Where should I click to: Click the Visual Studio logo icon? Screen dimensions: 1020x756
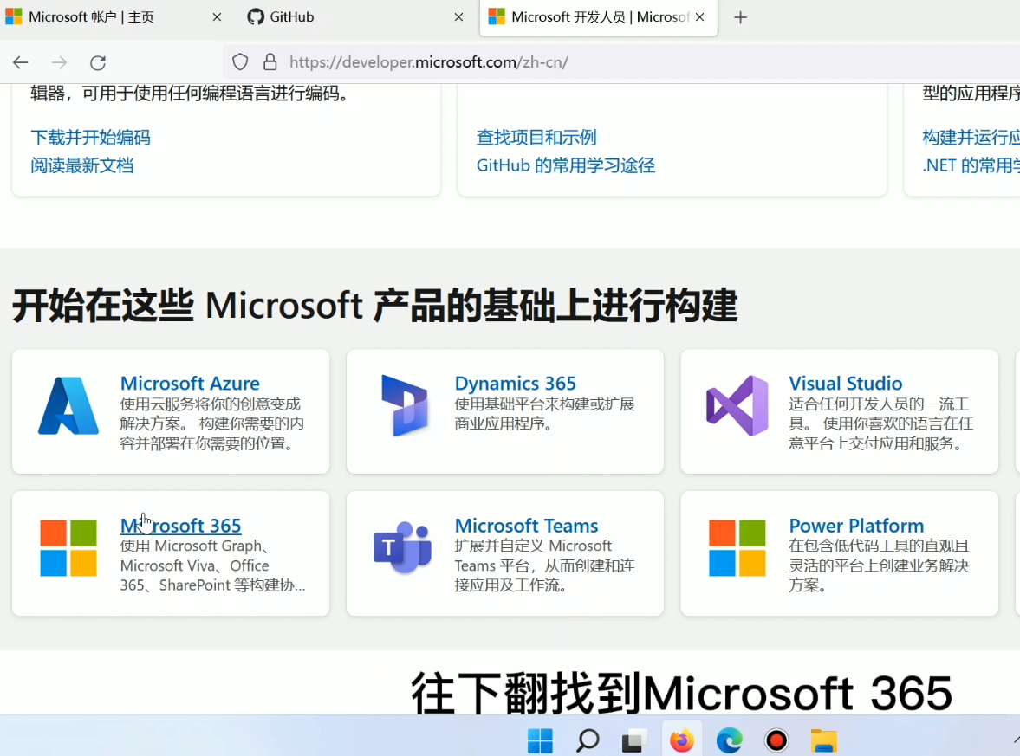(737, 405)
